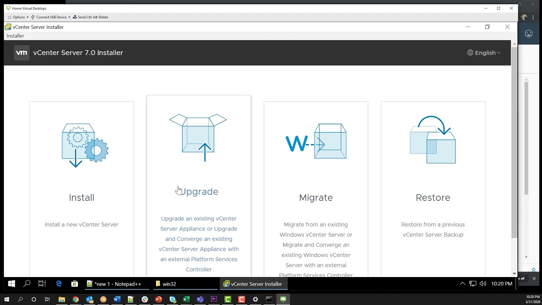This screenshot has width=542, height=305.
Task: Open the three-dot menu at right
Action: point(534,17)
